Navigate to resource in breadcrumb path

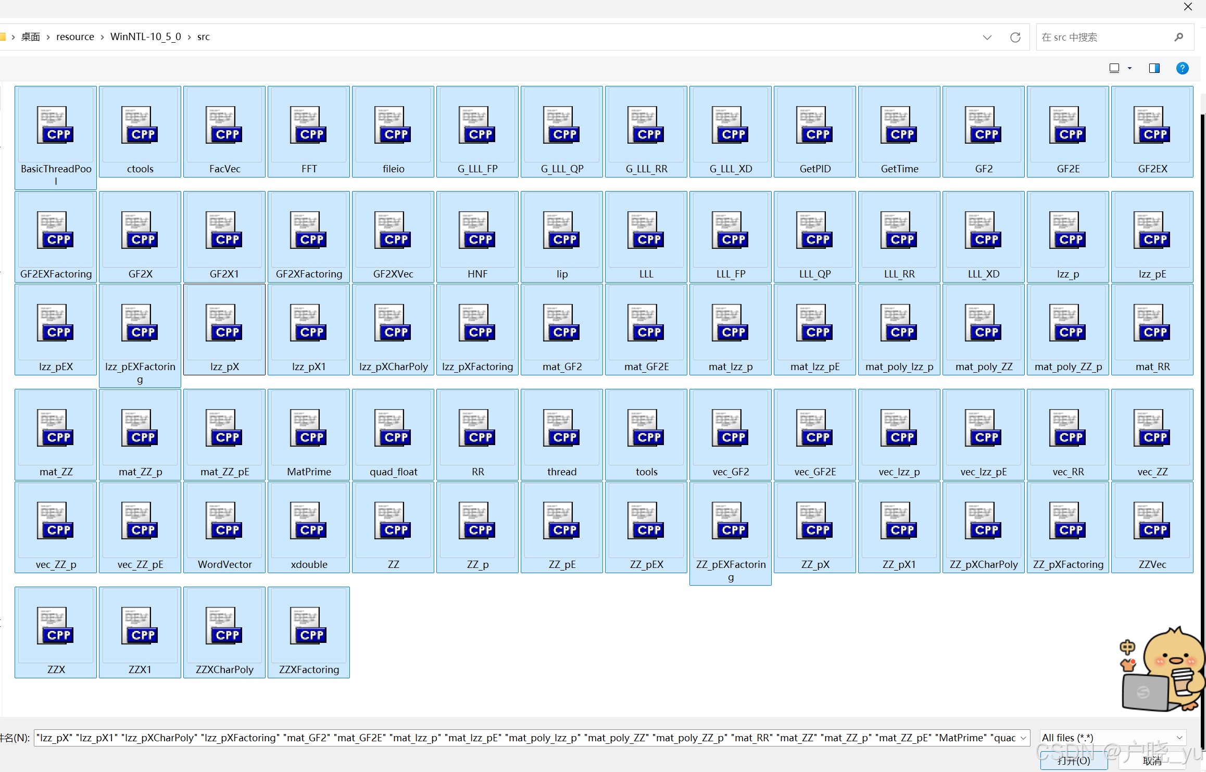pyautogui.click(x=75, y=37)
